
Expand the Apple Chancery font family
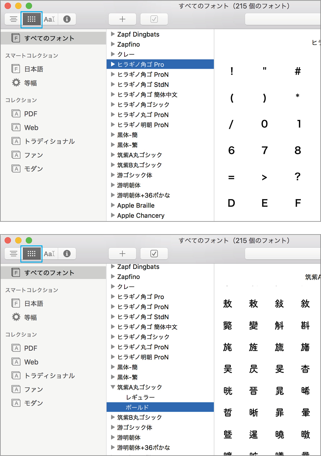(113, 215)
